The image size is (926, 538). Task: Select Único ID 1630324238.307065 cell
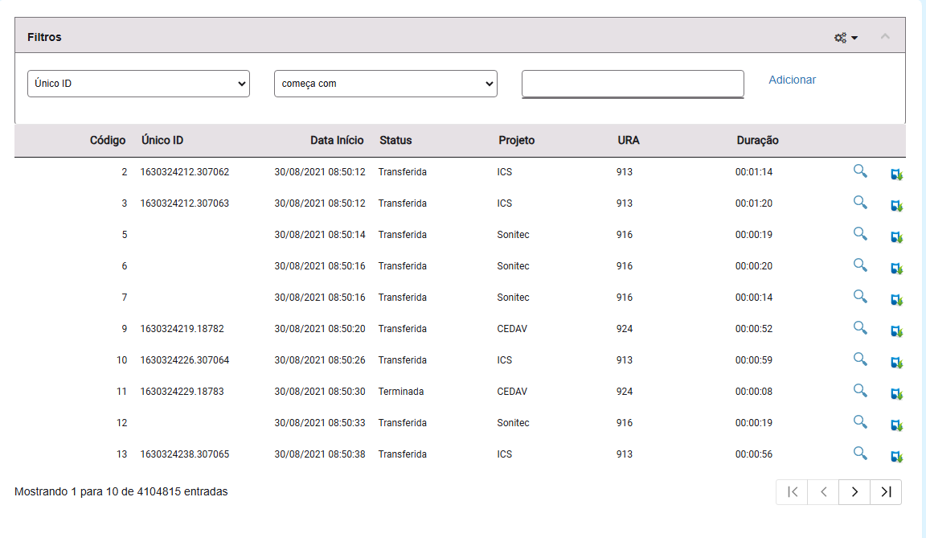[185, 454]
